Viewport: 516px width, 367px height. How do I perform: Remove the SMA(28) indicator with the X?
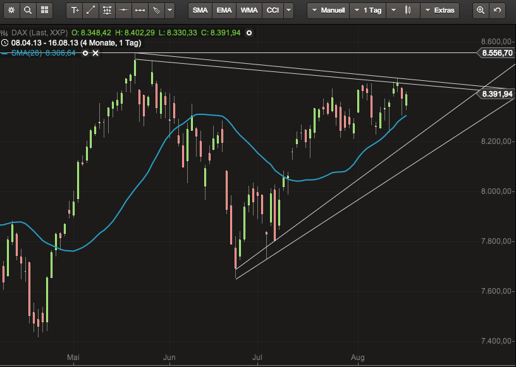(x=95, y=53)
